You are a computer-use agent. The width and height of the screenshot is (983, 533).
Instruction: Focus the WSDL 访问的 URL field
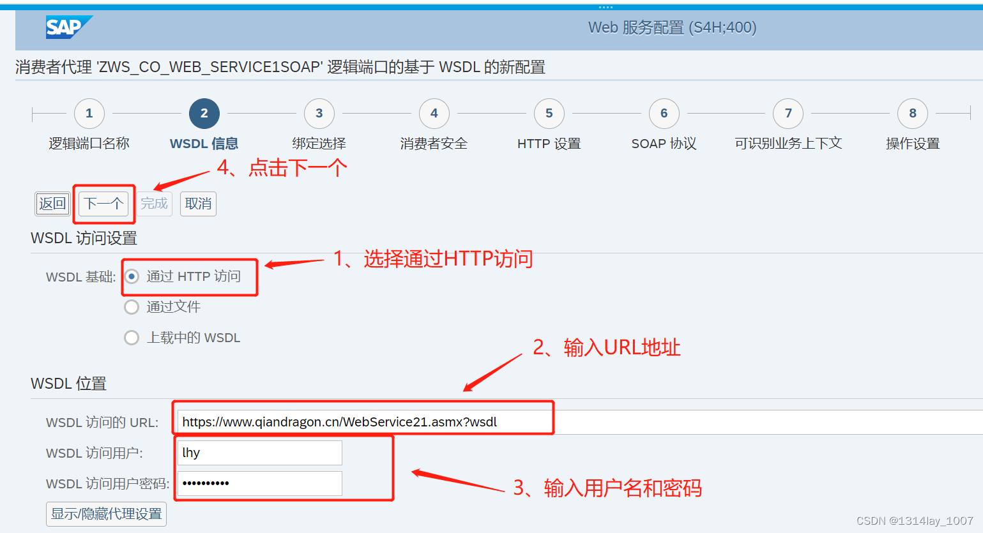[x=580, y=422]
